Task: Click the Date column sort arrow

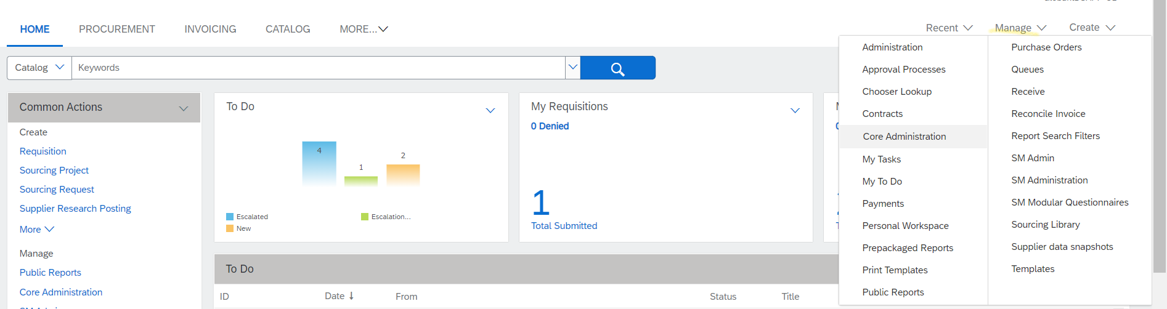Action: pos(351,296)
